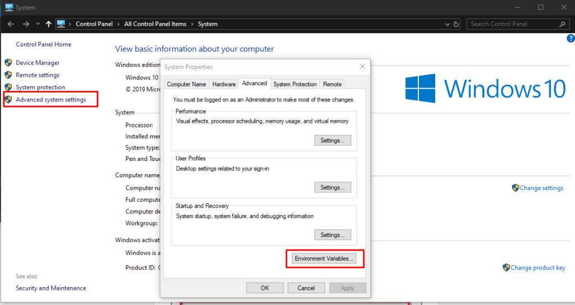Open the System Protection tab

pyautogui.click(x=295, y=84)
